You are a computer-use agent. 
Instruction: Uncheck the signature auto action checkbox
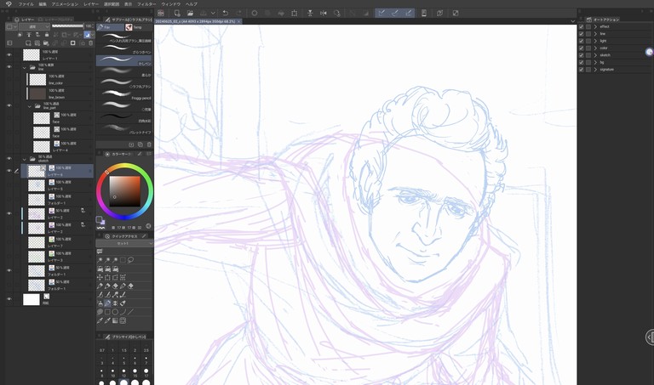(x=582, y=70)
